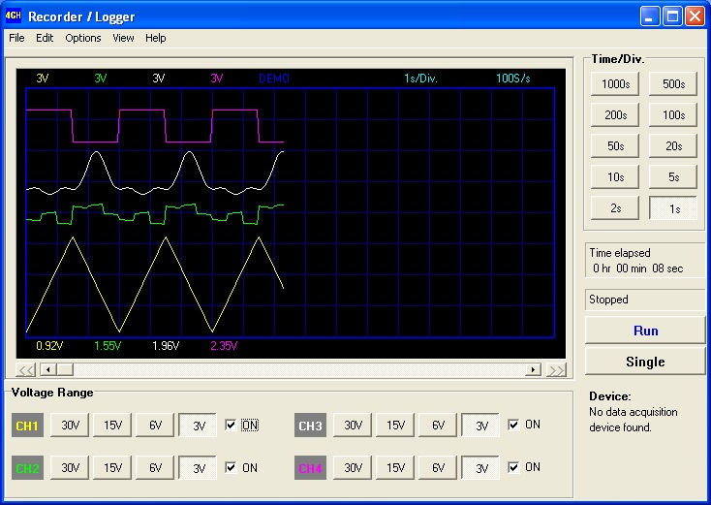This screenshot has height=505, width=711.
Task: Open the Options menu
Action: pyautogui.click(x=83, y=38)
